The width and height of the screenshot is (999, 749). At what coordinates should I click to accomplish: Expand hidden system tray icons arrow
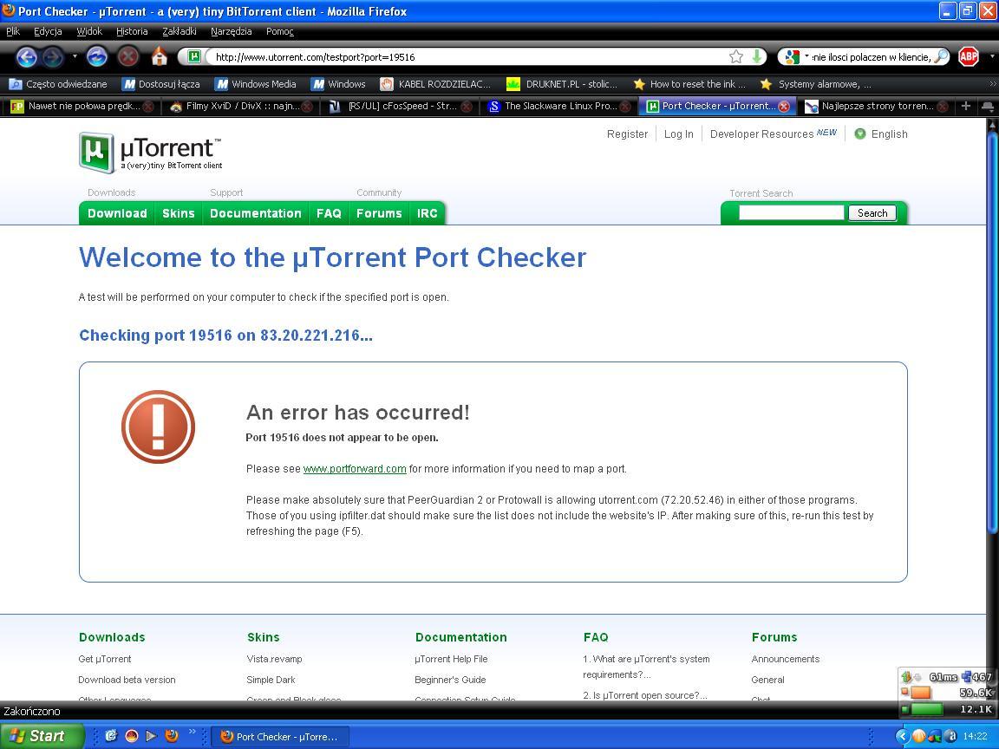tap(902, 736)
